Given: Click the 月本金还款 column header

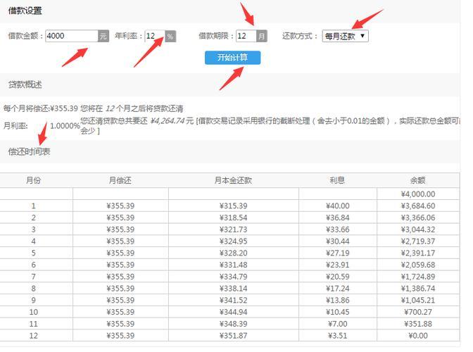Looking at the screenshot, I should (233, 180).
